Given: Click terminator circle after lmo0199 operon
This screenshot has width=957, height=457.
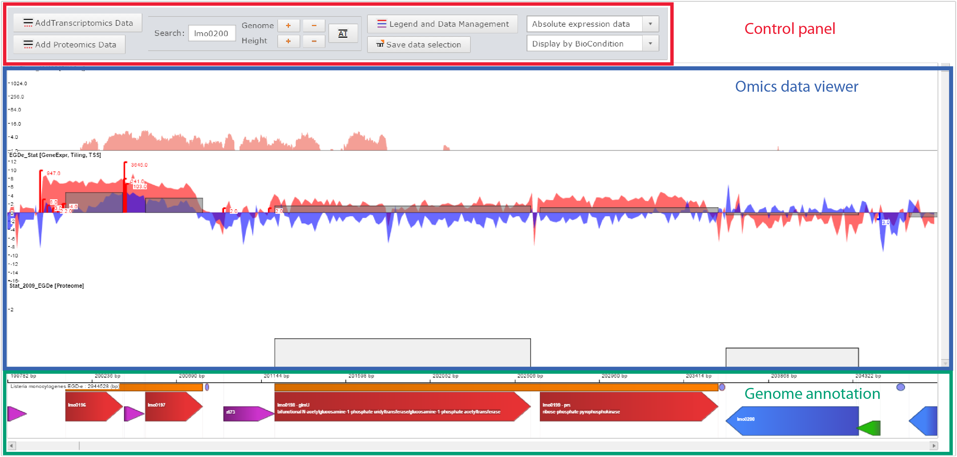Looking at the screenshot, I should [722, 388].
